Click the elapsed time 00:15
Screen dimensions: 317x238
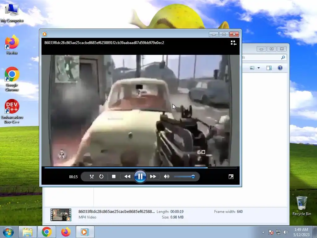click(x=73, y=177)
